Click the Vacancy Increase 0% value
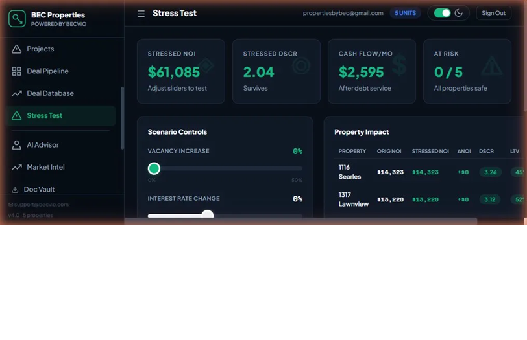This screenshot has width=527, height=340. [297, 152]
